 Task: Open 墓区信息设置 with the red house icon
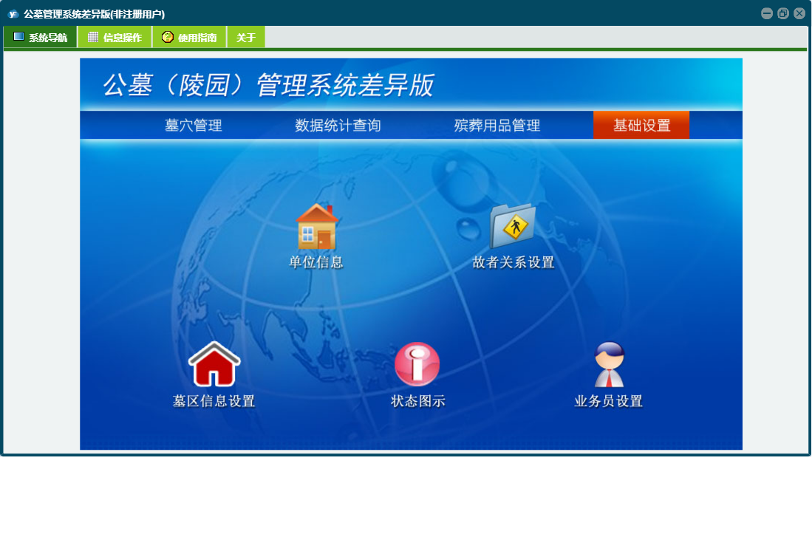click(214, 364)
